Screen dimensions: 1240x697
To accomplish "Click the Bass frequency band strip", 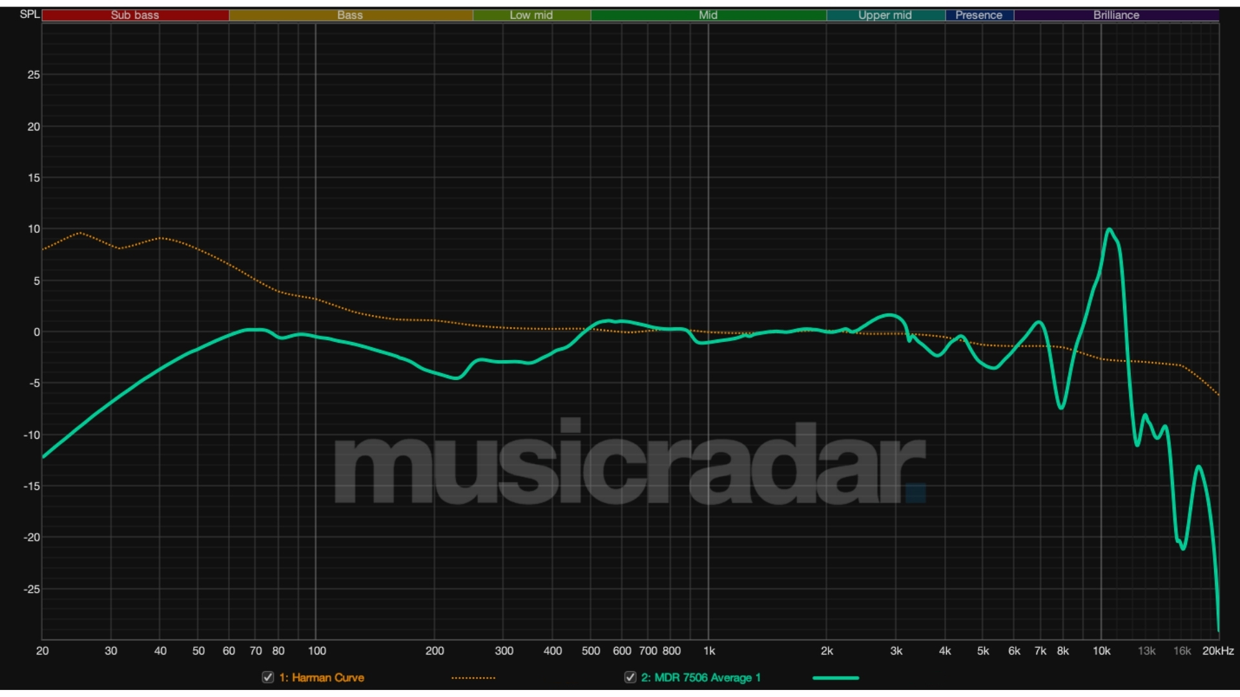I will 349,14.
